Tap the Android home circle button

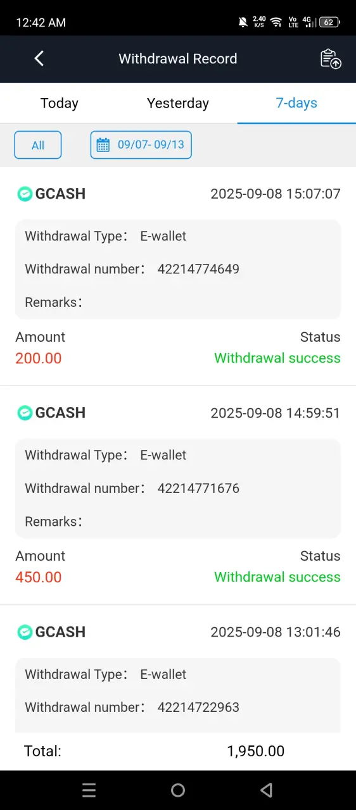point(178,790)
